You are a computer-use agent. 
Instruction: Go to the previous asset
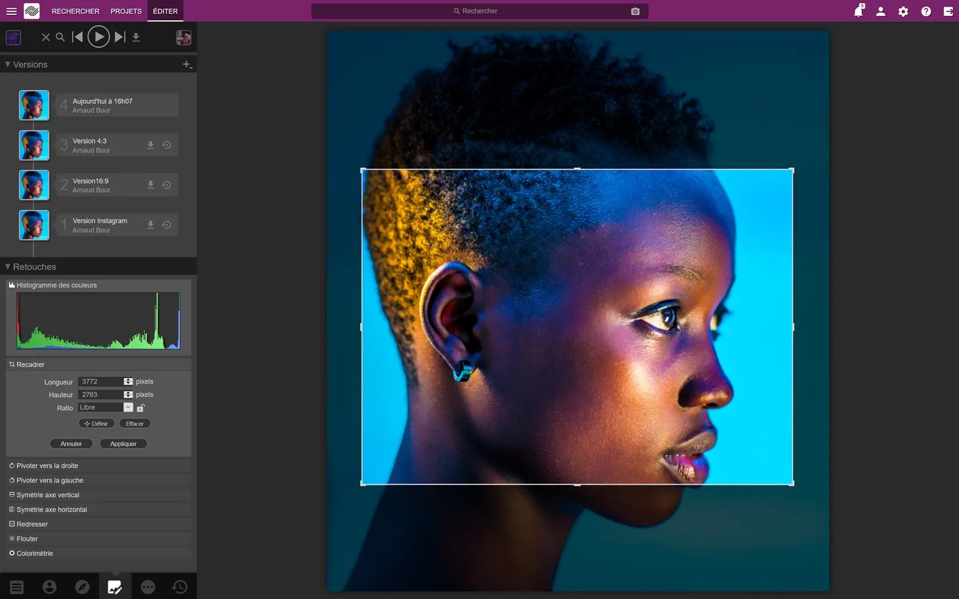(77, 37)
